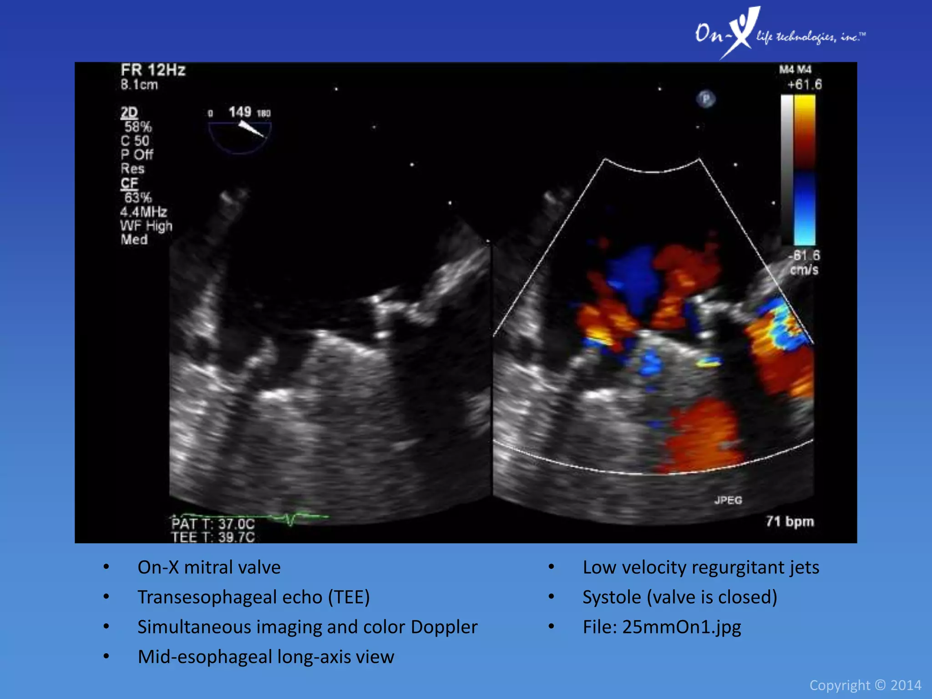Viewport: 932px width, 699px height.
Task: Click the PAT T: 37.0C temperature readout
Action: tap(213, 524)
